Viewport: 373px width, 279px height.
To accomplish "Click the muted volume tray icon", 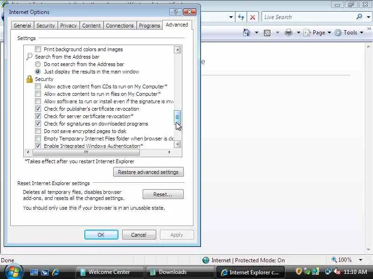I will click(337, 272).
